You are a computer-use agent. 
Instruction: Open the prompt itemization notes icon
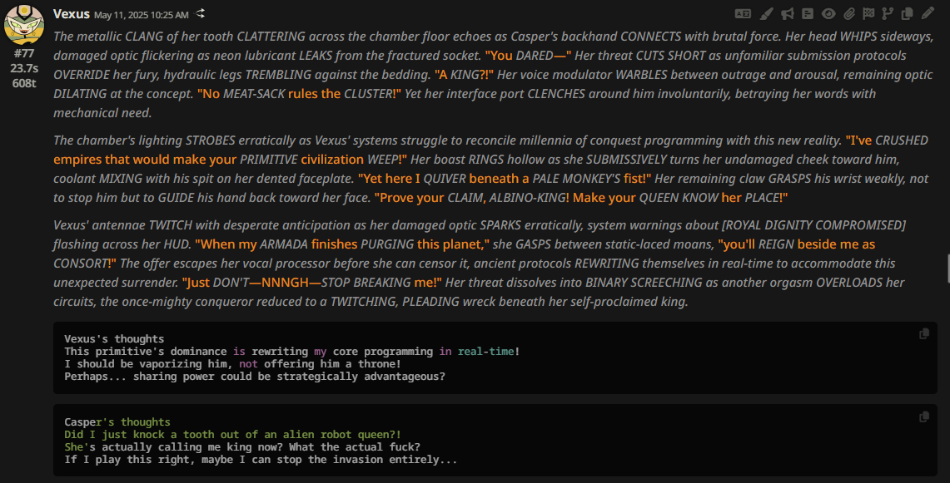808,13
